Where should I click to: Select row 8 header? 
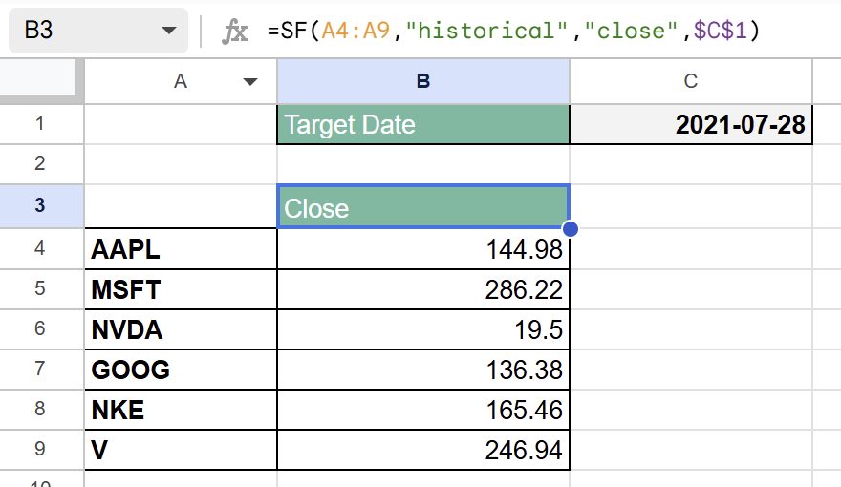pyautogui.click(x=42, y=410)
